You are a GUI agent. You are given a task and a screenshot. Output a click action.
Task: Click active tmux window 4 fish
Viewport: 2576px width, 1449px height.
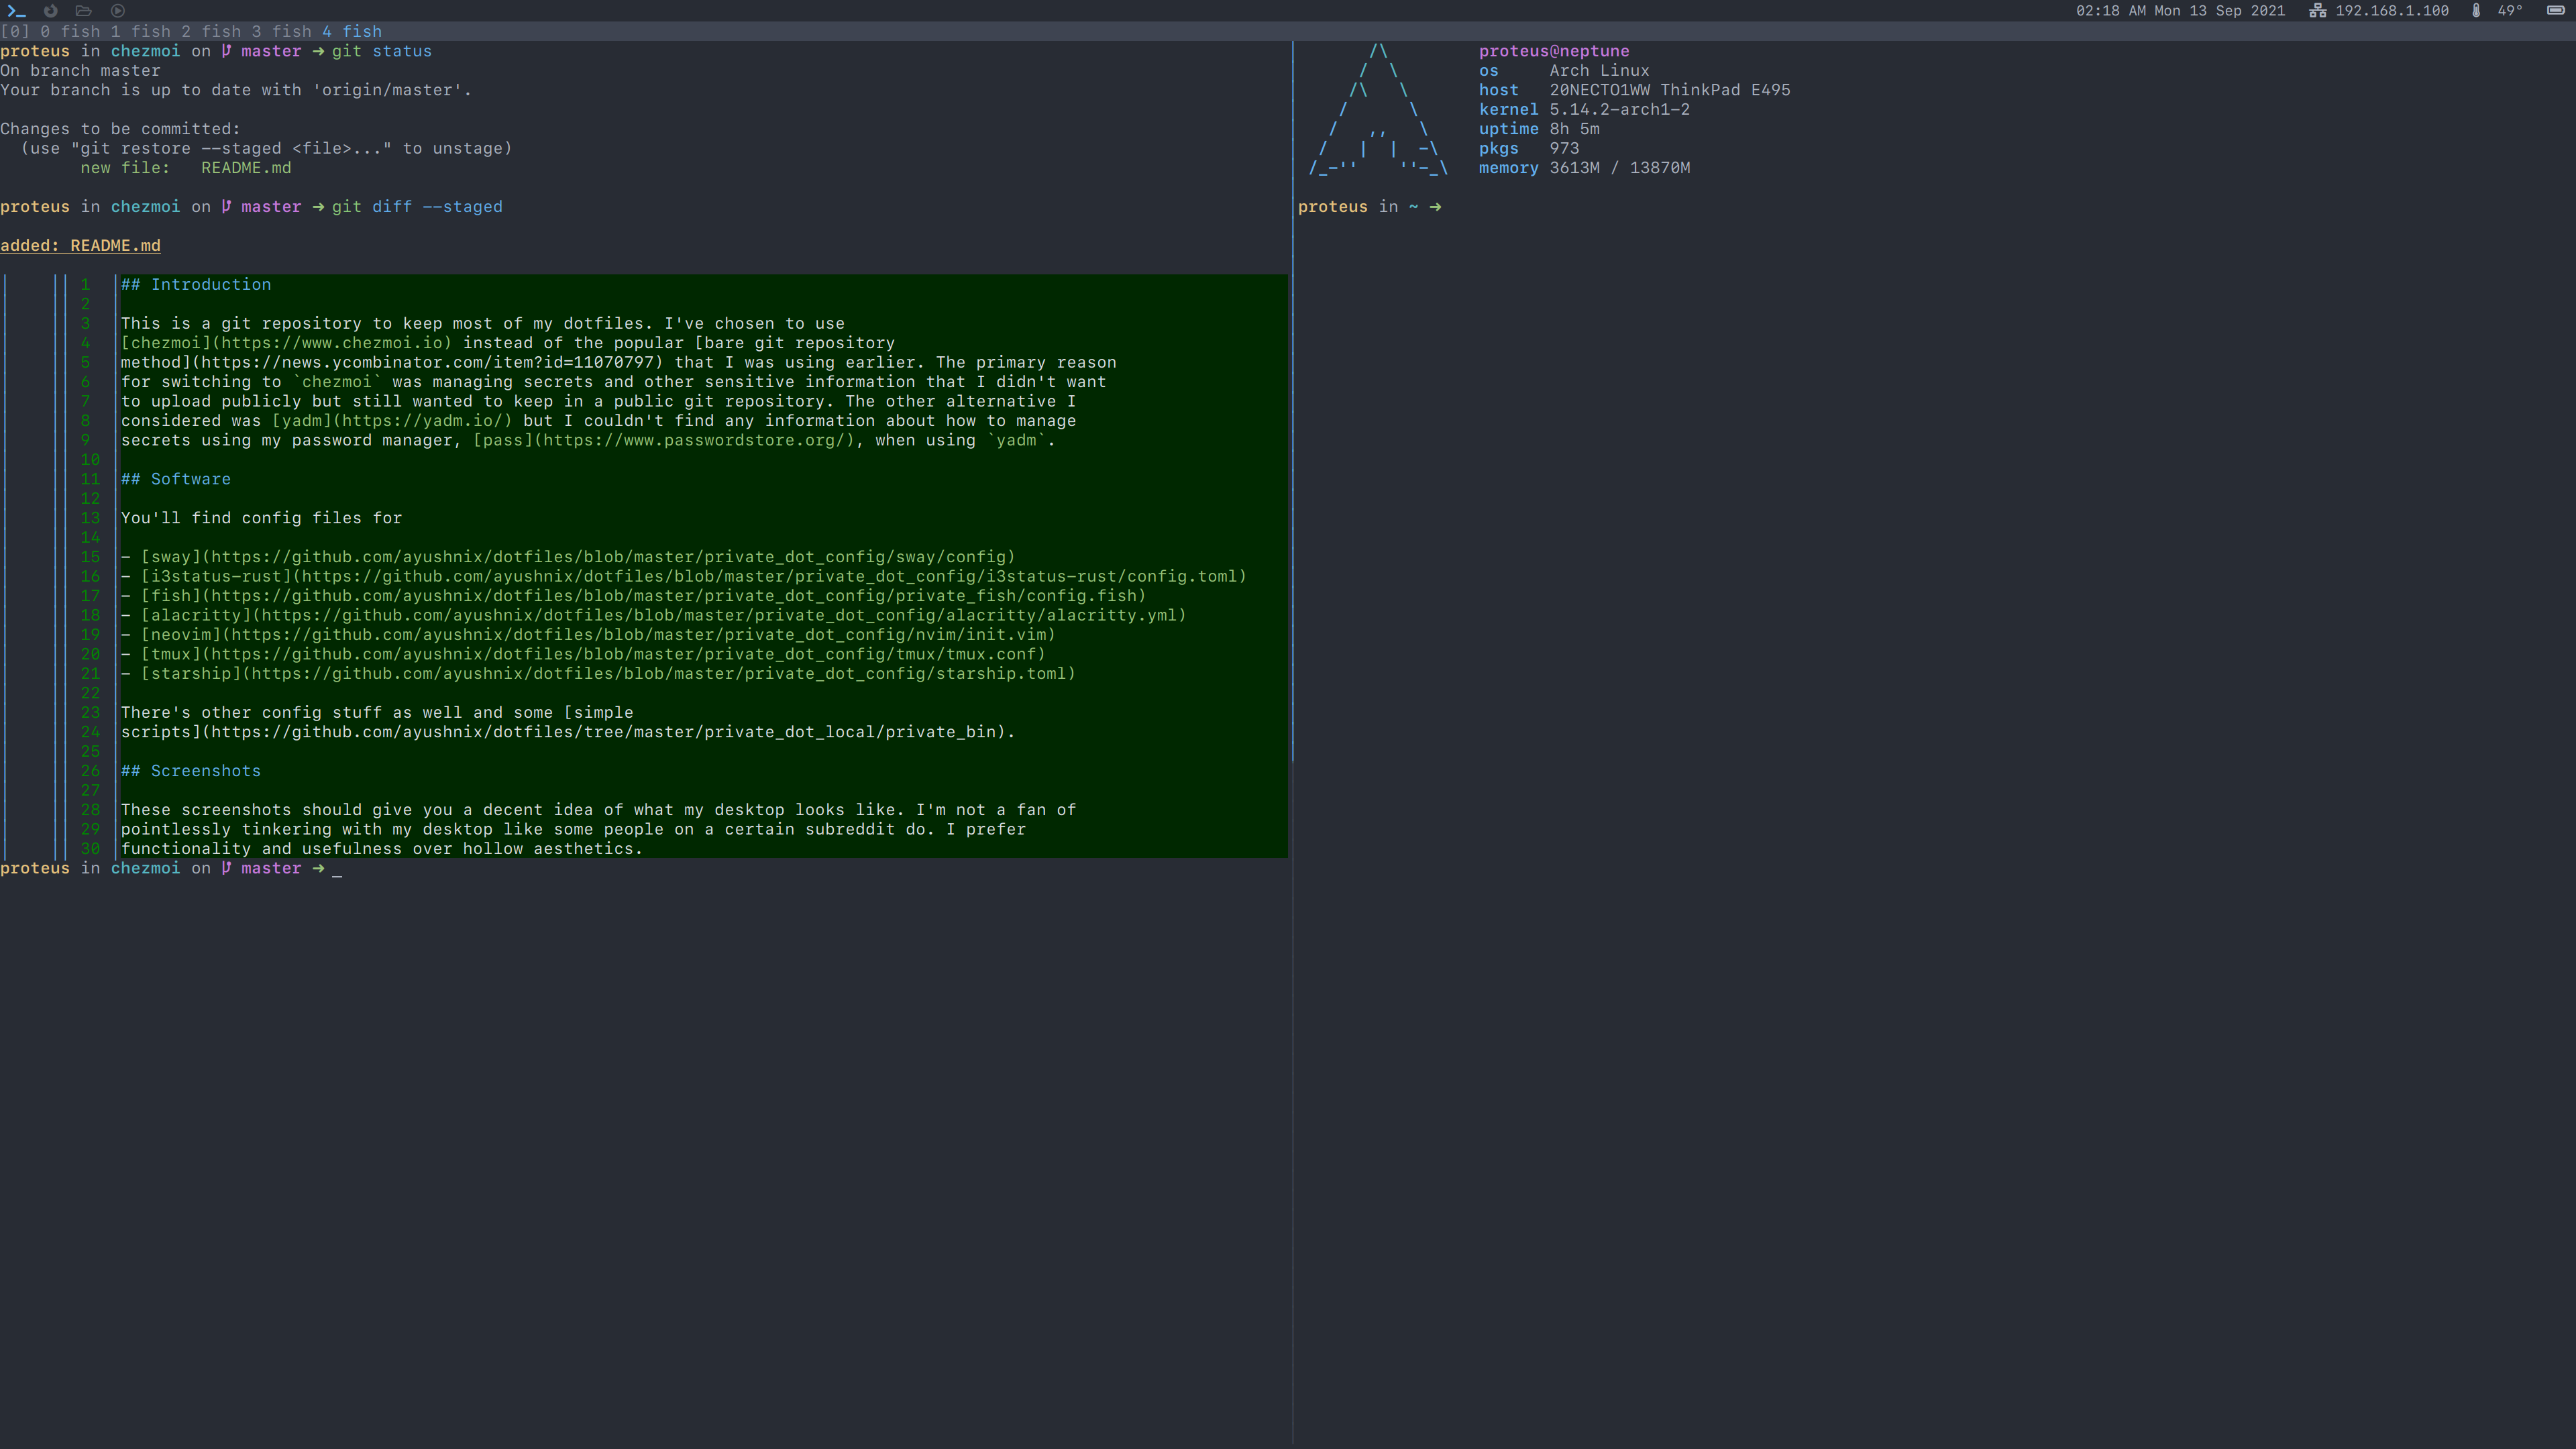pos(352,32)
